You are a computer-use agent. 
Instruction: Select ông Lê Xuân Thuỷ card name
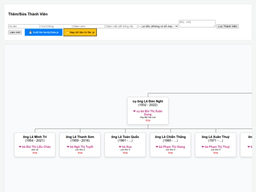click(x=216, y=137)
